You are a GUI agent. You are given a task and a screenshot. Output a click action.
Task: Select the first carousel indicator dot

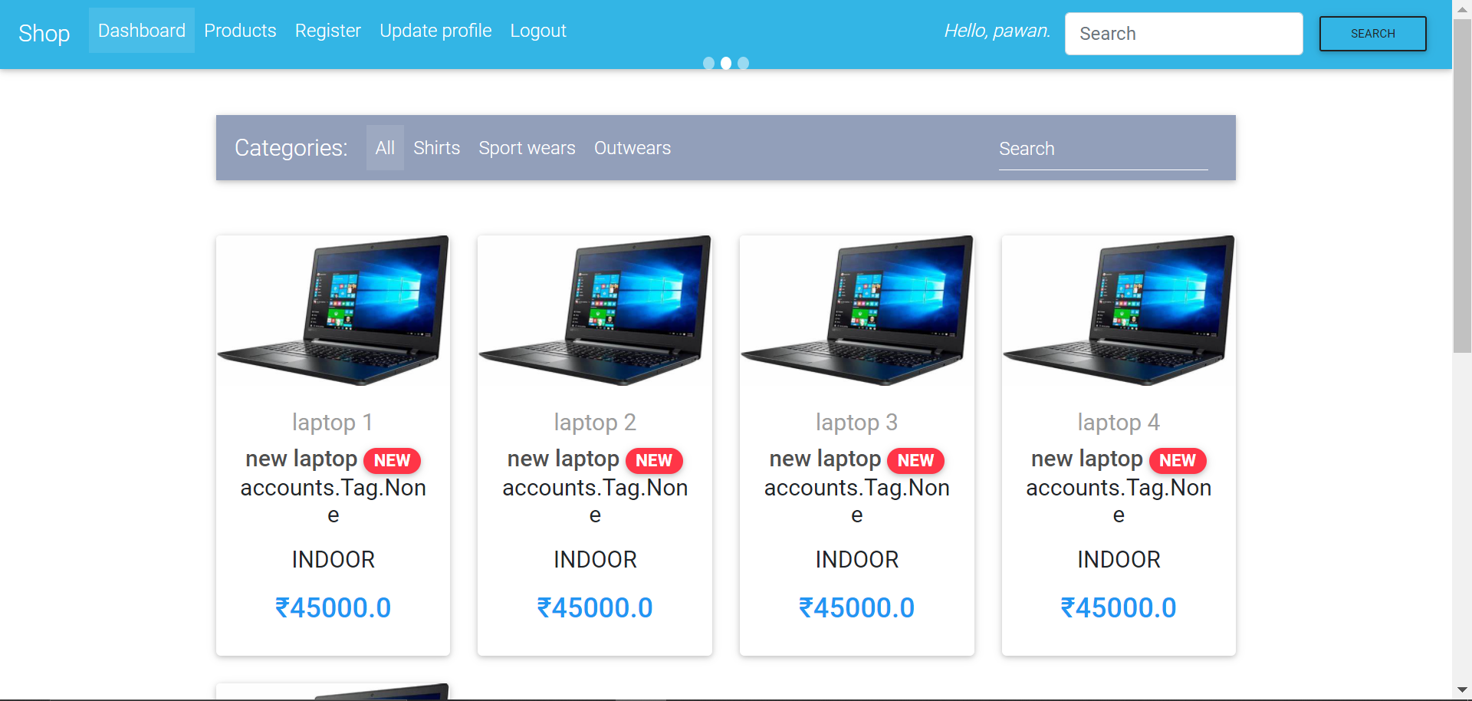click(708, 63)
